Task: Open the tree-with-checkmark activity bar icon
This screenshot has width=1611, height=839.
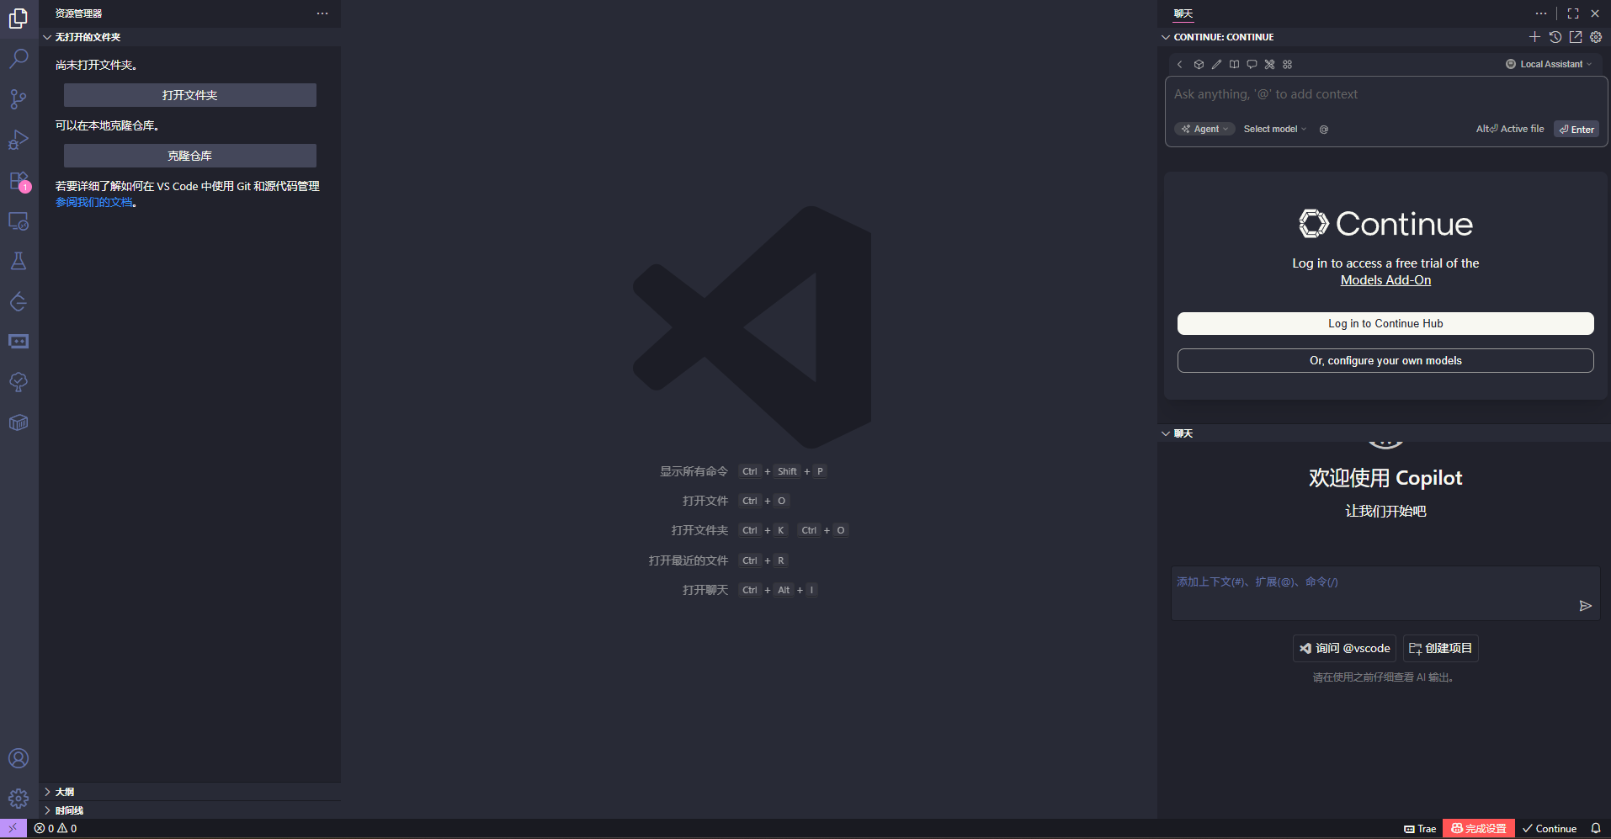Action: 19,382
